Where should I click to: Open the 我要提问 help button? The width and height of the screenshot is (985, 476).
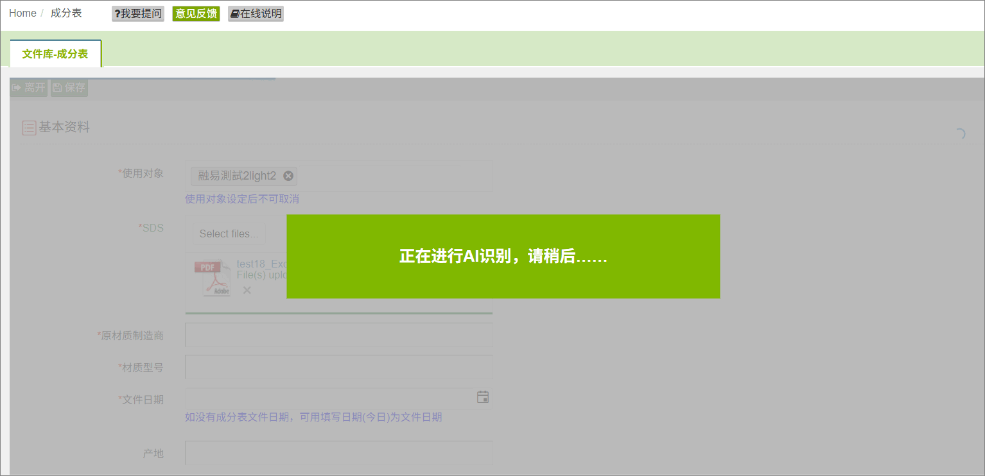(138, 13)
